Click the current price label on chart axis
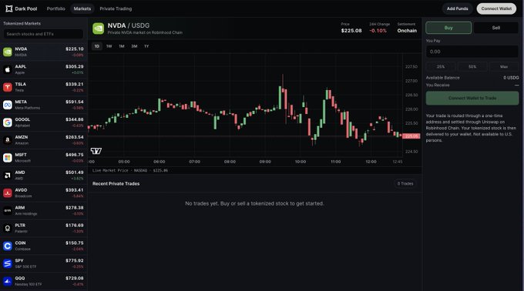This screenshot has width=524, height=291. [x=411, y=136]
